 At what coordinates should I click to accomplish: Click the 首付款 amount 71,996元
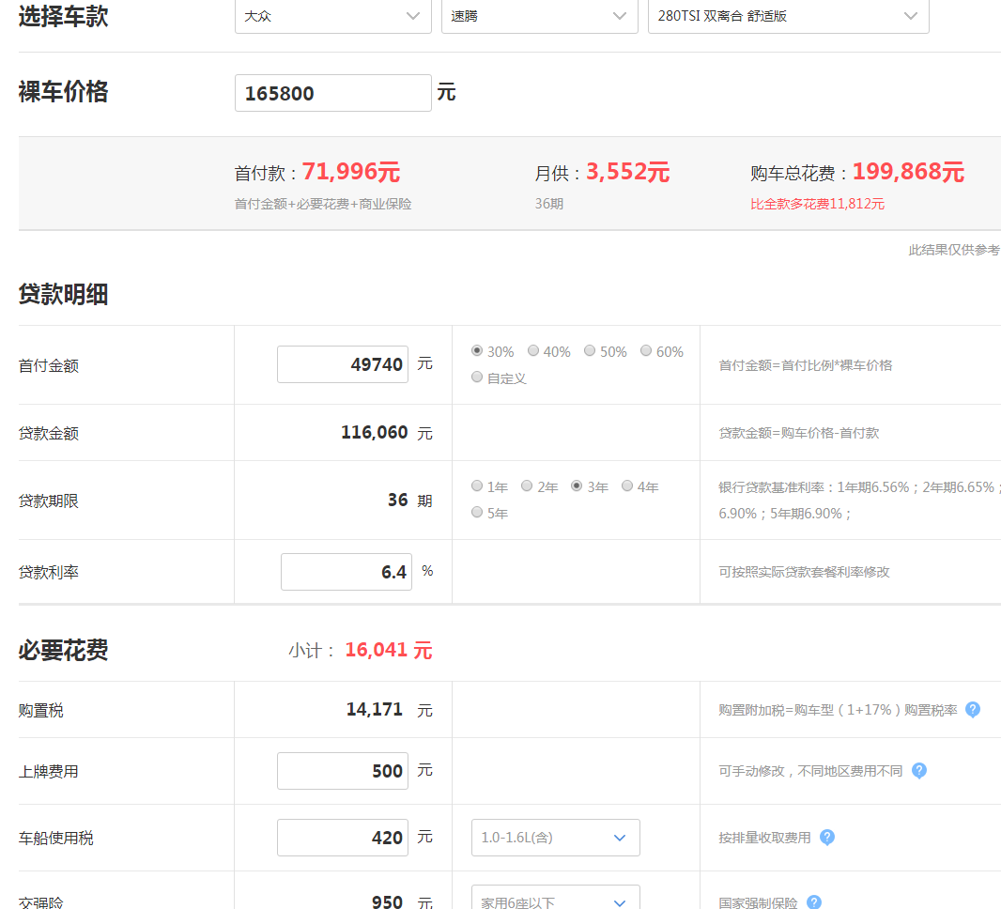pyautogui.click(x=351, y=172)
